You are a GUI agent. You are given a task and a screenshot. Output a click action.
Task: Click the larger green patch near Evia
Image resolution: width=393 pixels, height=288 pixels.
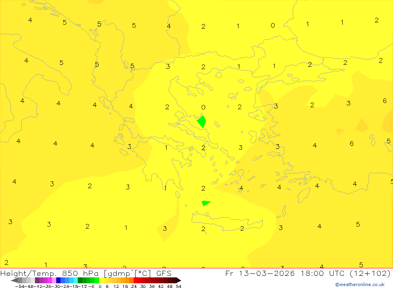tap(202, 121)
